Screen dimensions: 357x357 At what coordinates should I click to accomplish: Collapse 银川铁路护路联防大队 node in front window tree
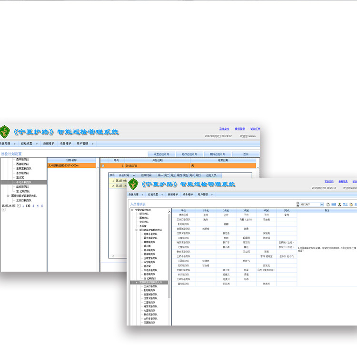(137, 230)
